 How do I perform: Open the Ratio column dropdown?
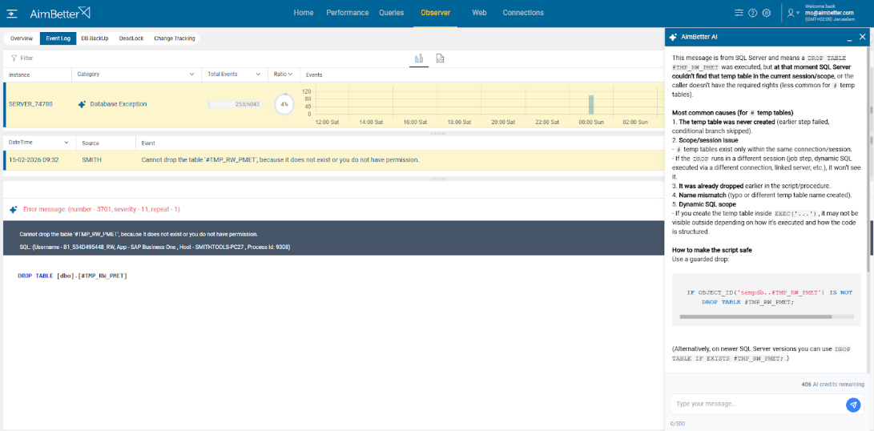[283, 75]
